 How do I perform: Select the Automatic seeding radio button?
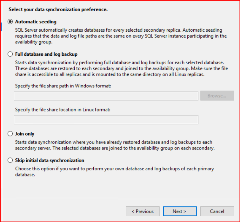tap(10, 22)
